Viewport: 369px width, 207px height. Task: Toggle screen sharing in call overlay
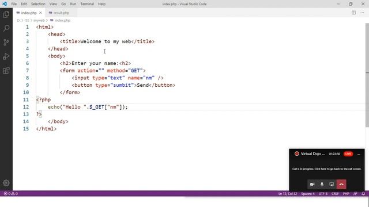(x=332, y=184)
